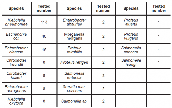The width and height of the screenshot is (172, 108).
Task: Select the Serratia marcescens cell
Action: (74, 88)
